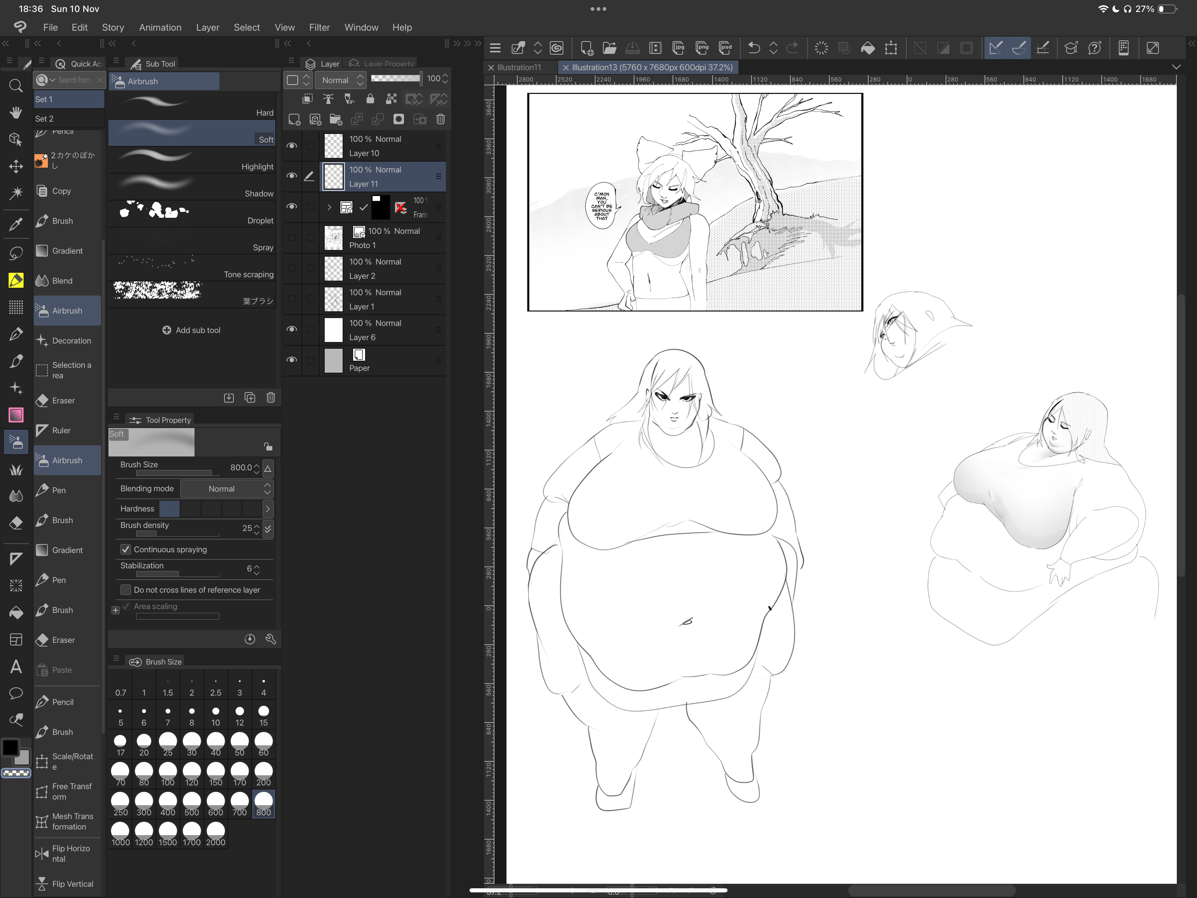Expand the frame folder layer chevron
Image resolution: width=1197 pixels, height=898 pixels.
coord(329,207)
